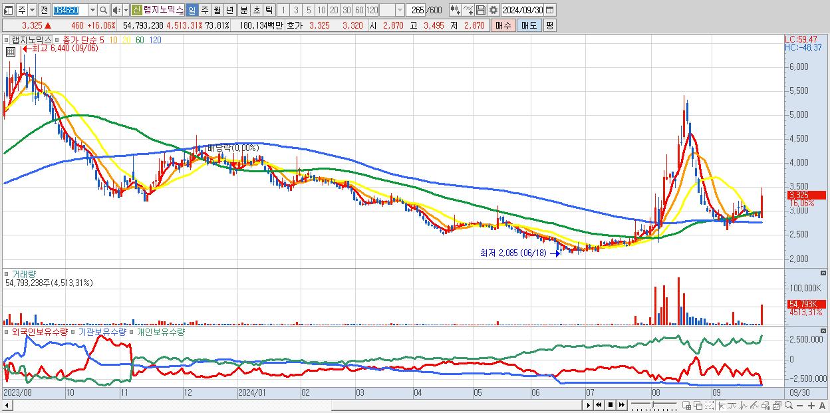Open the stock code history dropdown
Screen dimensions: 830x413
click(92, 10)
